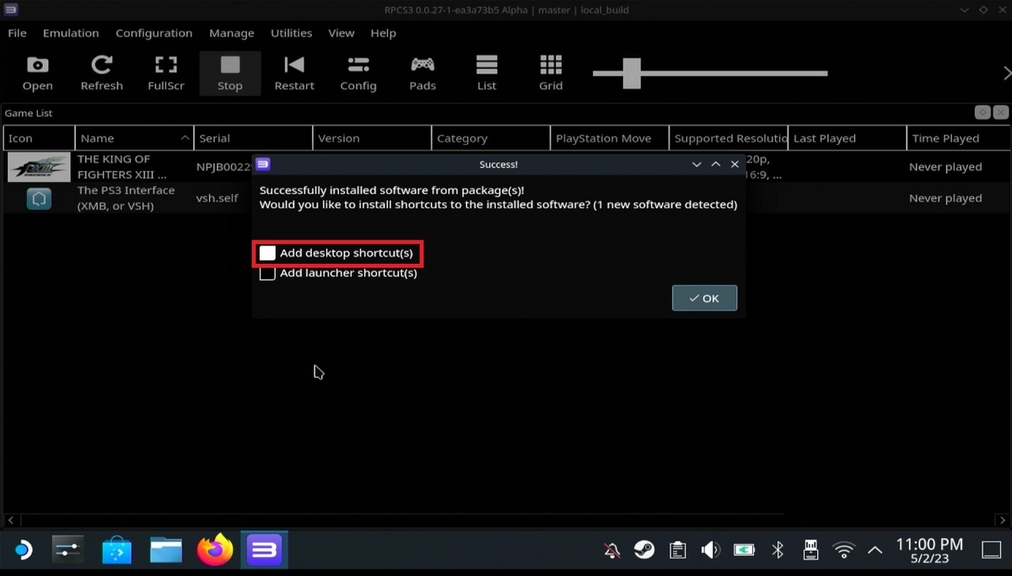
Task: Click the Last Played column header
Action: 847,138
